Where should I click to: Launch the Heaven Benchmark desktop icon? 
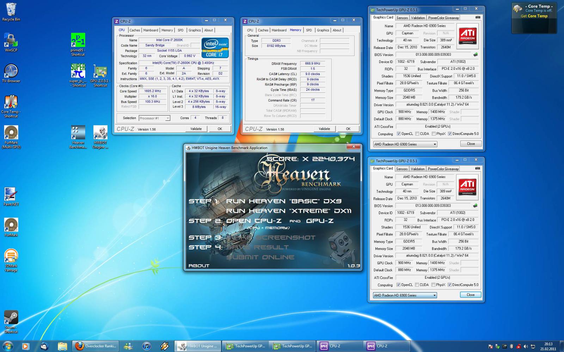click(x=78, y=137)
